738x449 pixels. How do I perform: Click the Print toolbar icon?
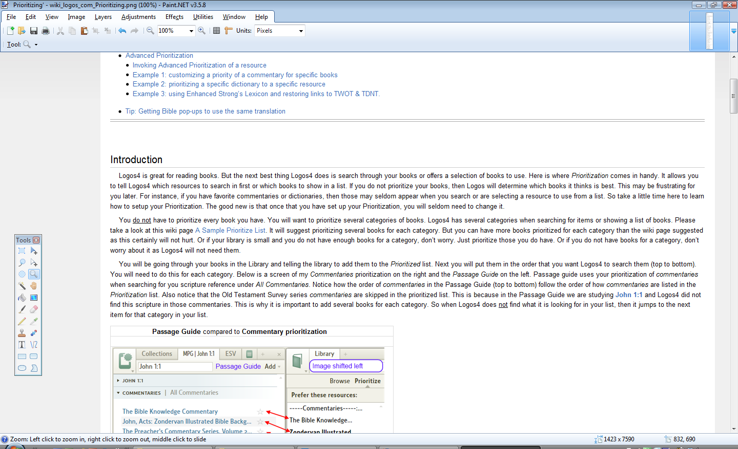click(x=46, y=31)
